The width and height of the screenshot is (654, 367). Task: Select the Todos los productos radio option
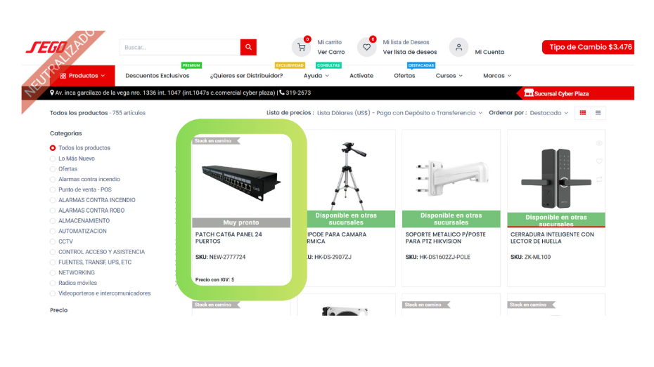coord(53,148)
